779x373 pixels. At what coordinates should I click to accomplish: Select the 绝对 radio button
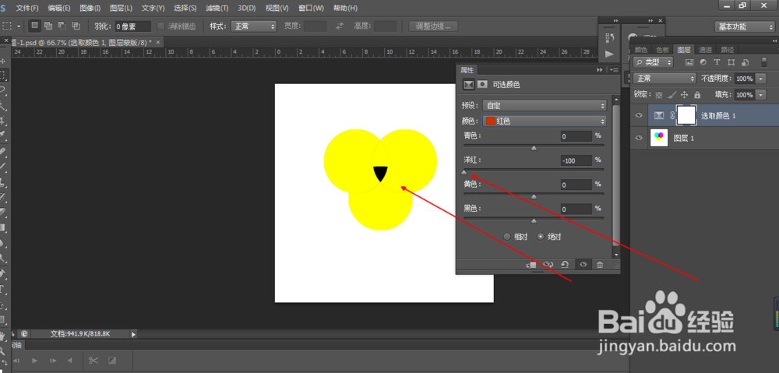[541, 237]
